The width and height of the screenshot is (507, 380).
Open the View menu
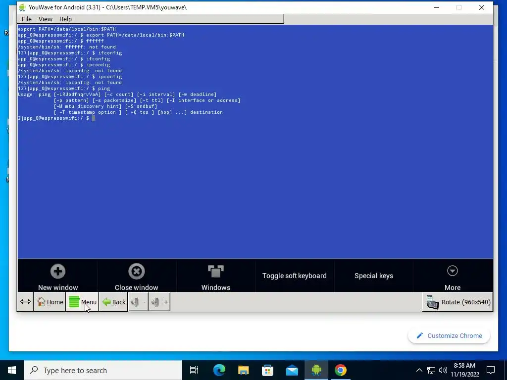[45, 19]
